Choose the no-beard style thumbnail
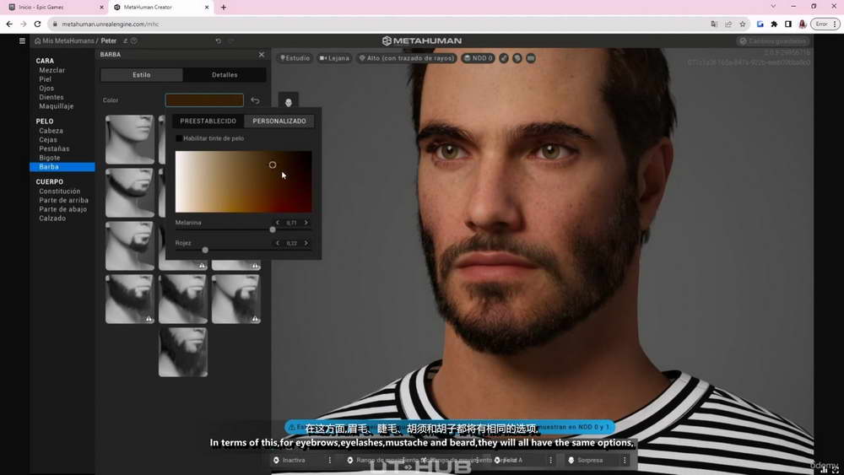 coord(130,139)
